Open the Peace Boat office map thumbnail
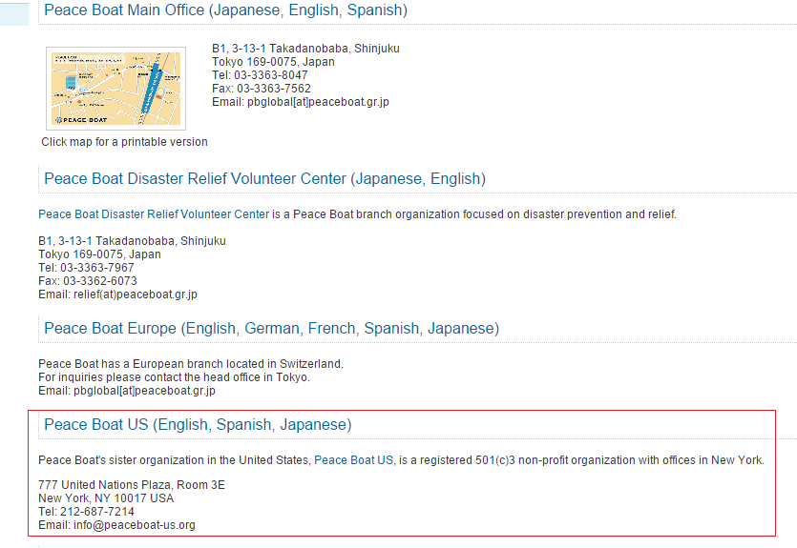 click(115, 89)
